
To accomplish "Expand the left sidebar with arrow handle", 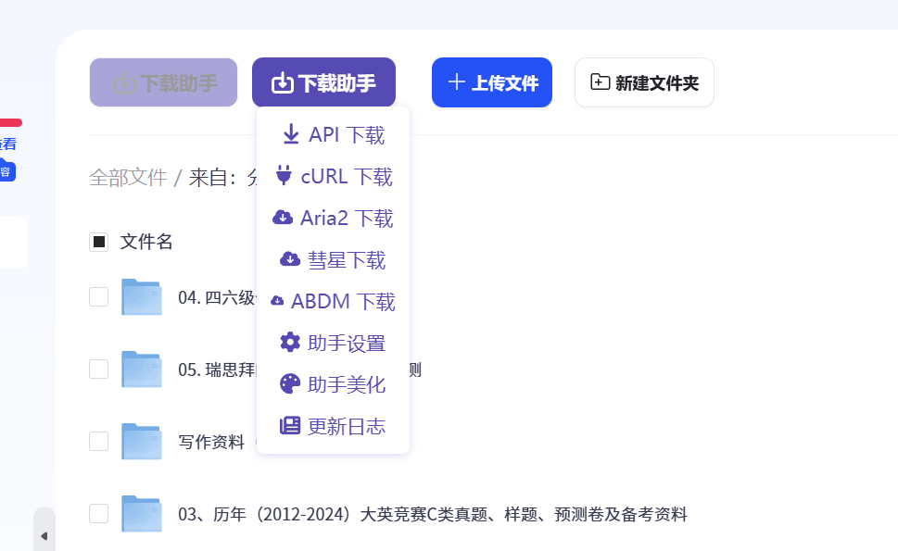I will pos(44,535).
